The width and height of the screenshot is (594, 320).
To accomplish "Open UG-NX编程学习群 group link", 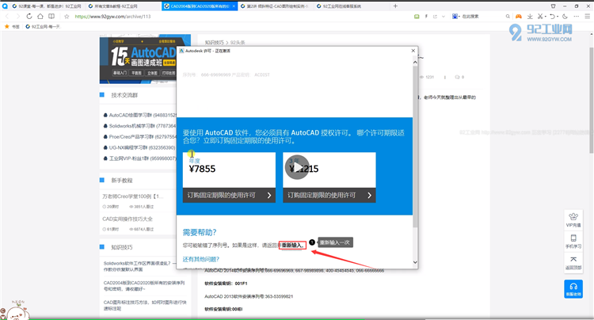I will point(139,147).
